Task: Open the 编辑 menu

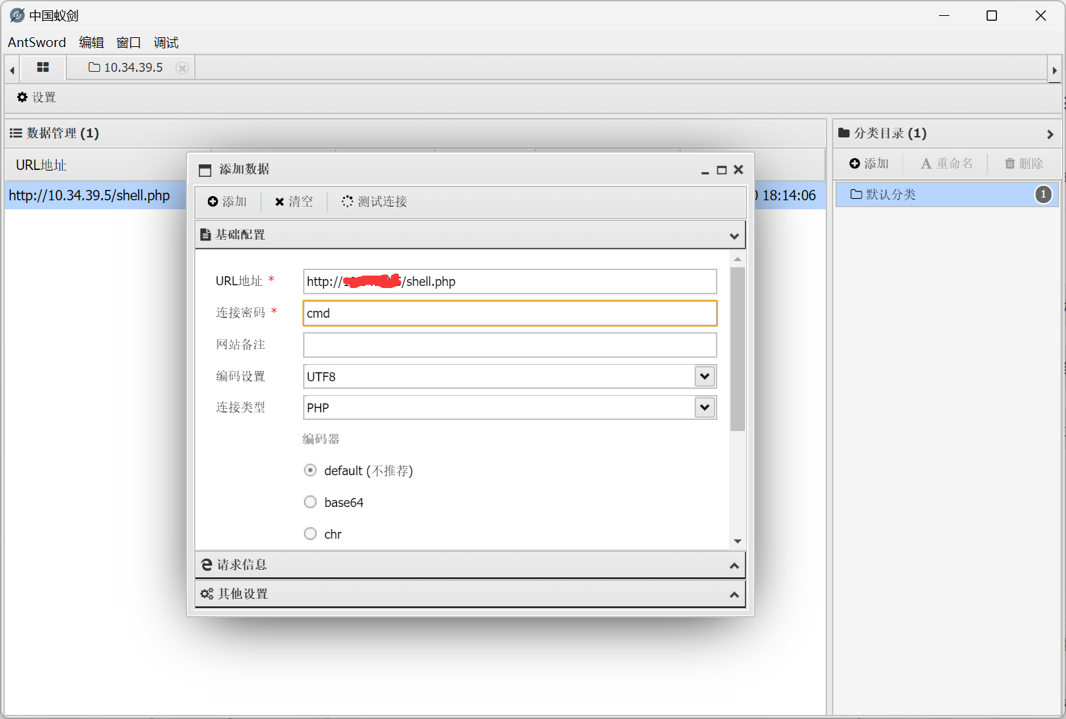Action: click(x=91, y=43)
